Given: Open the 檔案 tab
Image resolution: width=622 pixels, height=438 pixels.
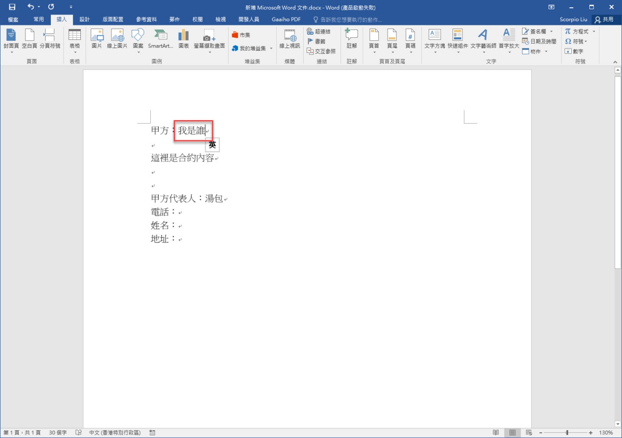Looking at the screenshot, I should 13,19.
